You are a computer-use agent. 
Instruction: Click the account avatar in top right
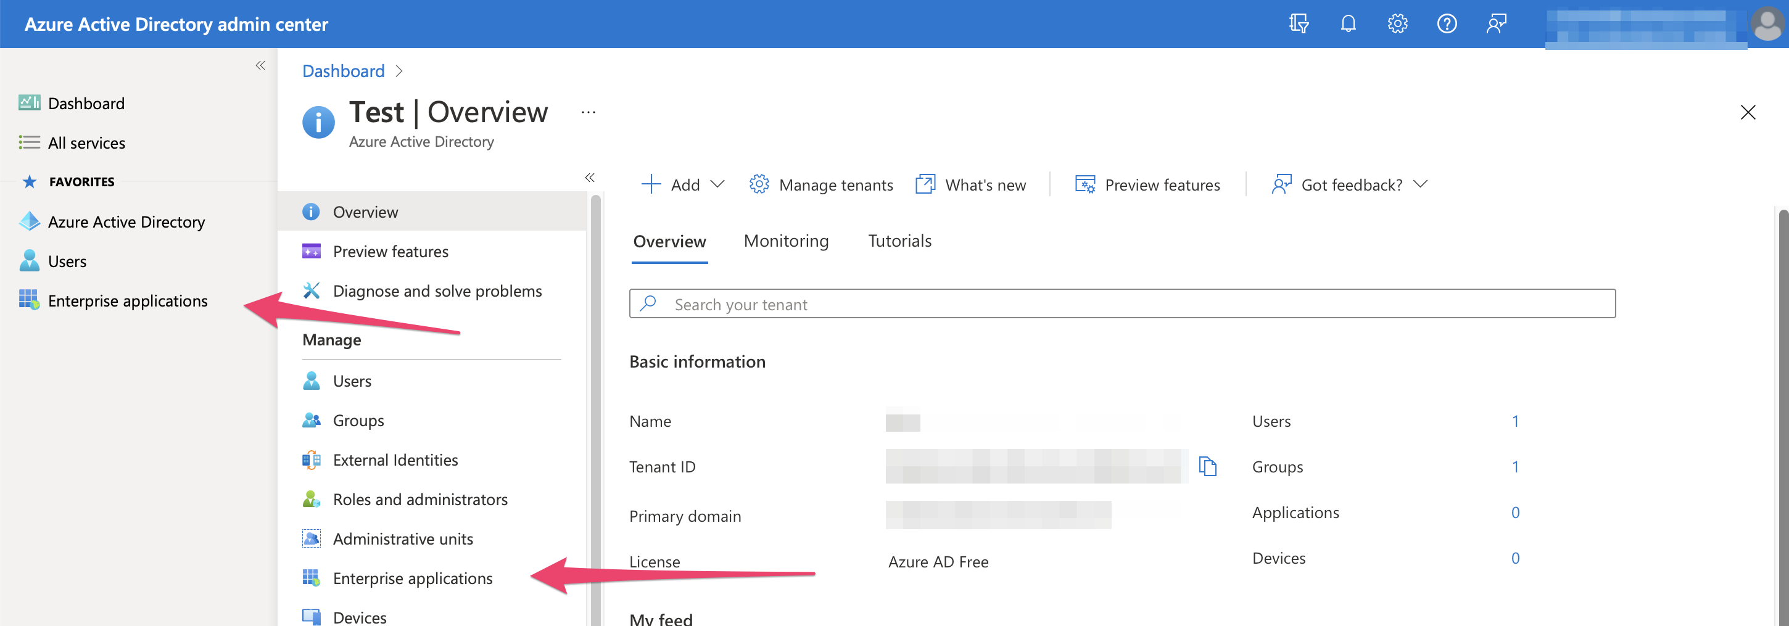pos(1767,24)
